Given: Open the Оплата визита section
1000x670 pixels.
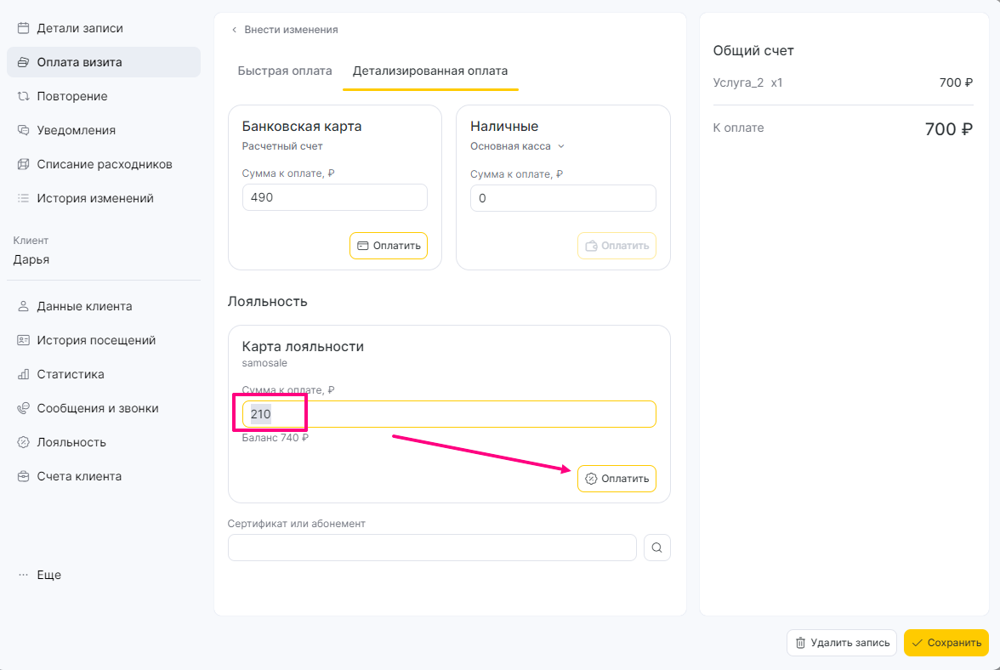Looking at the screenshot, I should click(104, 62).
